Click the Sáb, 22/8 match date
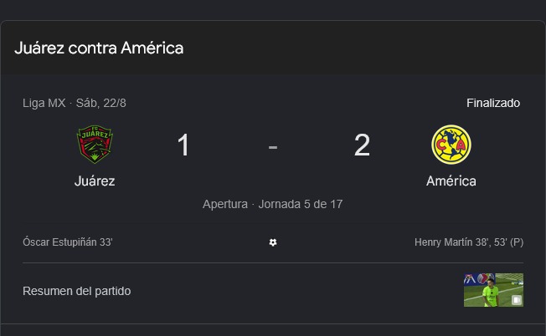Viewport: 546px width, 336px height. [x=101, y=103]
